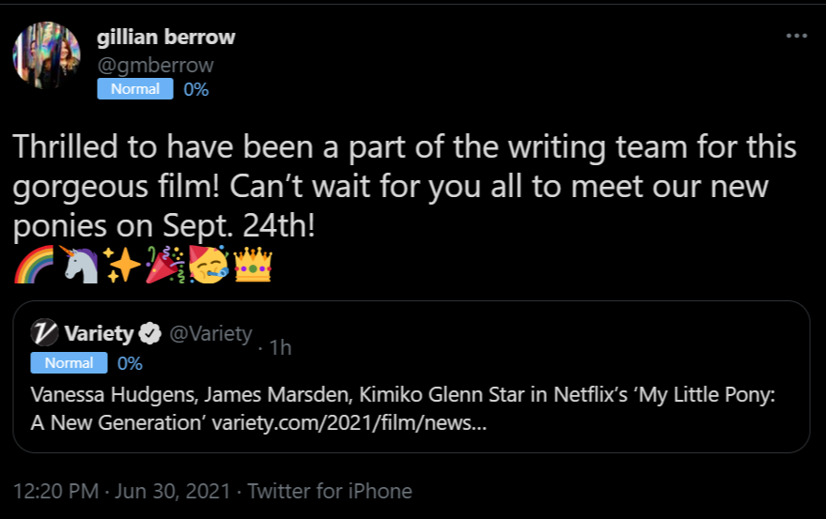This screenshot has width=826, height=519.
Task: Click Variety's verified checkmark badge
Action: 148,333
